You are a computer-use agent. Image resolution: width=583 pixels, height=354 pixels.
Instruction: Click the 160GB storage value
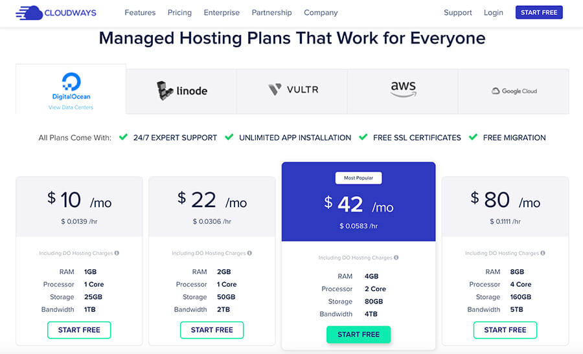tap(521, 297)
